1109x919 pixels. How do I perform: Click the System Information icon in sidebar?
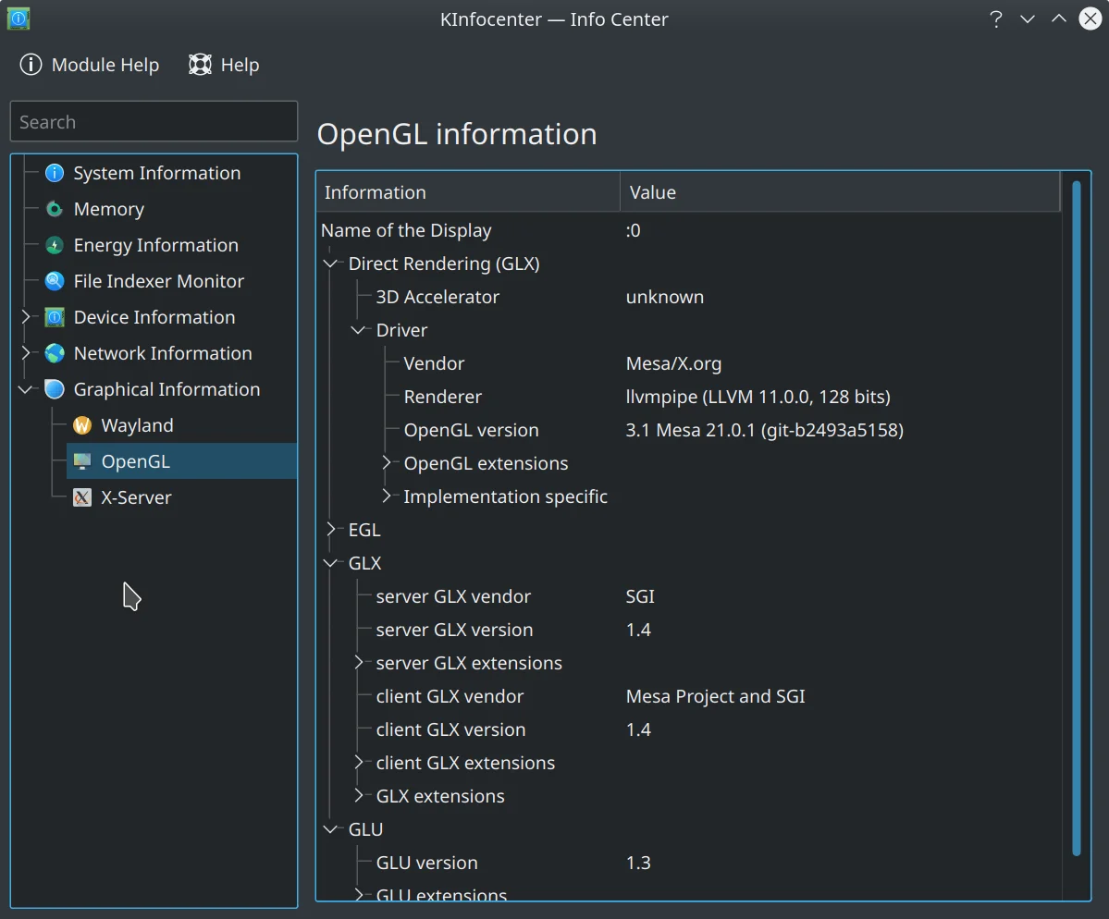click(55, 173)
